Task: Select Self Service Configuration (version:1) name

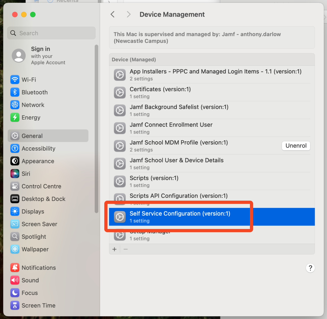Action: 180,213
